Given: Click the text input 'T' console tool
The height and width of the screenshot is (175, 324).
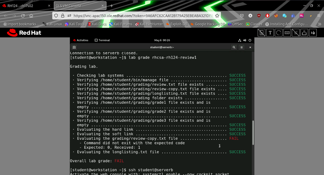Looking at the screenshot, I should (270, 33).
